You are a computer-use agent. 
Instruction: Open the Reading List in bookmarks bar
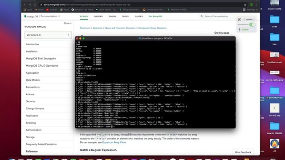(x=250, y=10)
